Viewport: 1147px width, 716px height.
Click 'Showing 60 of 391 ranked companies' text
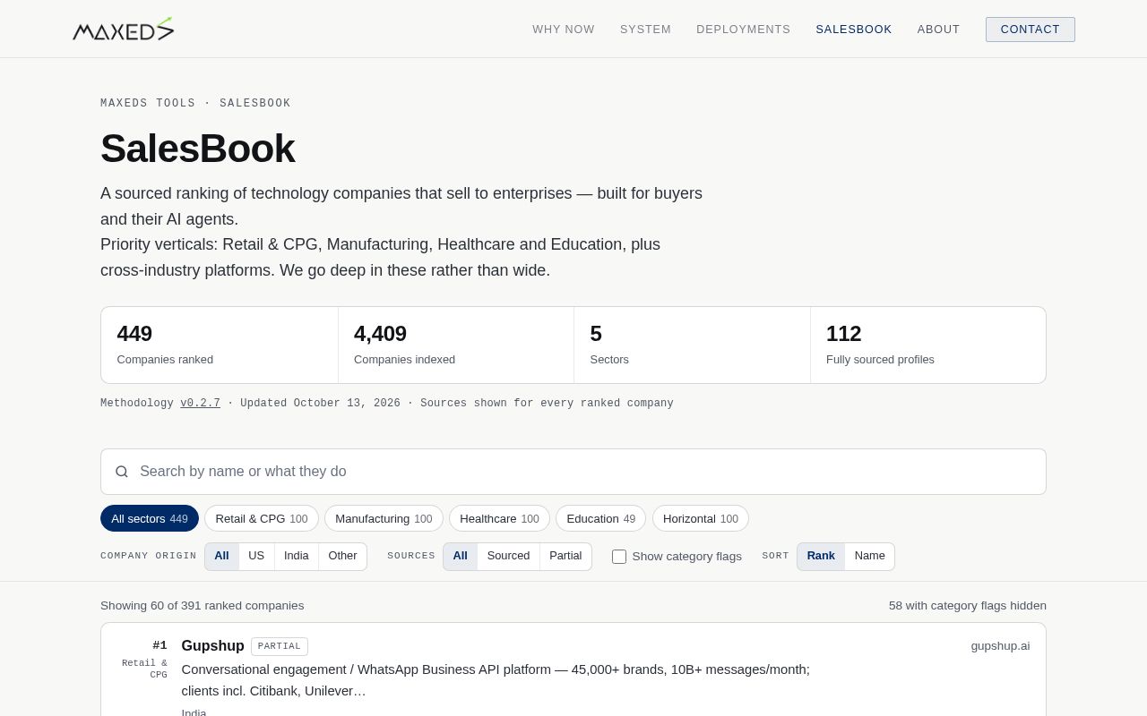[203, 606]
